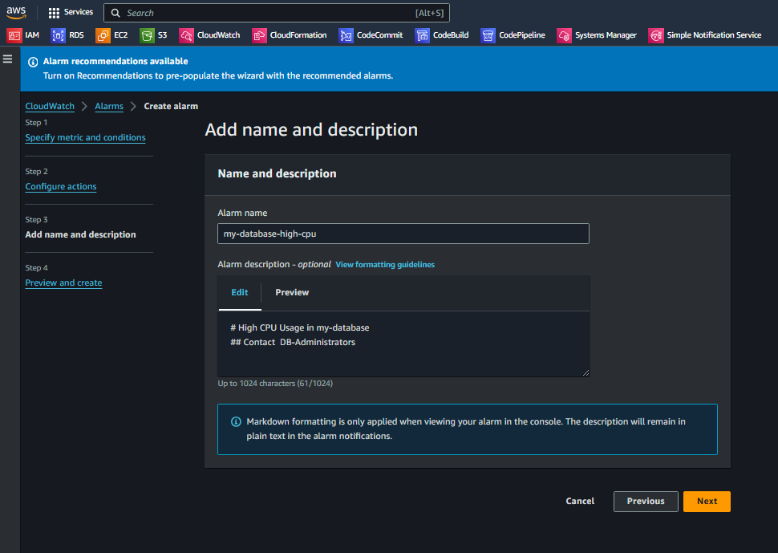The width and height of the screenshot is (778, 553).
Task: Click the CloudWatch shortcut label
Action: pos(219,35)
